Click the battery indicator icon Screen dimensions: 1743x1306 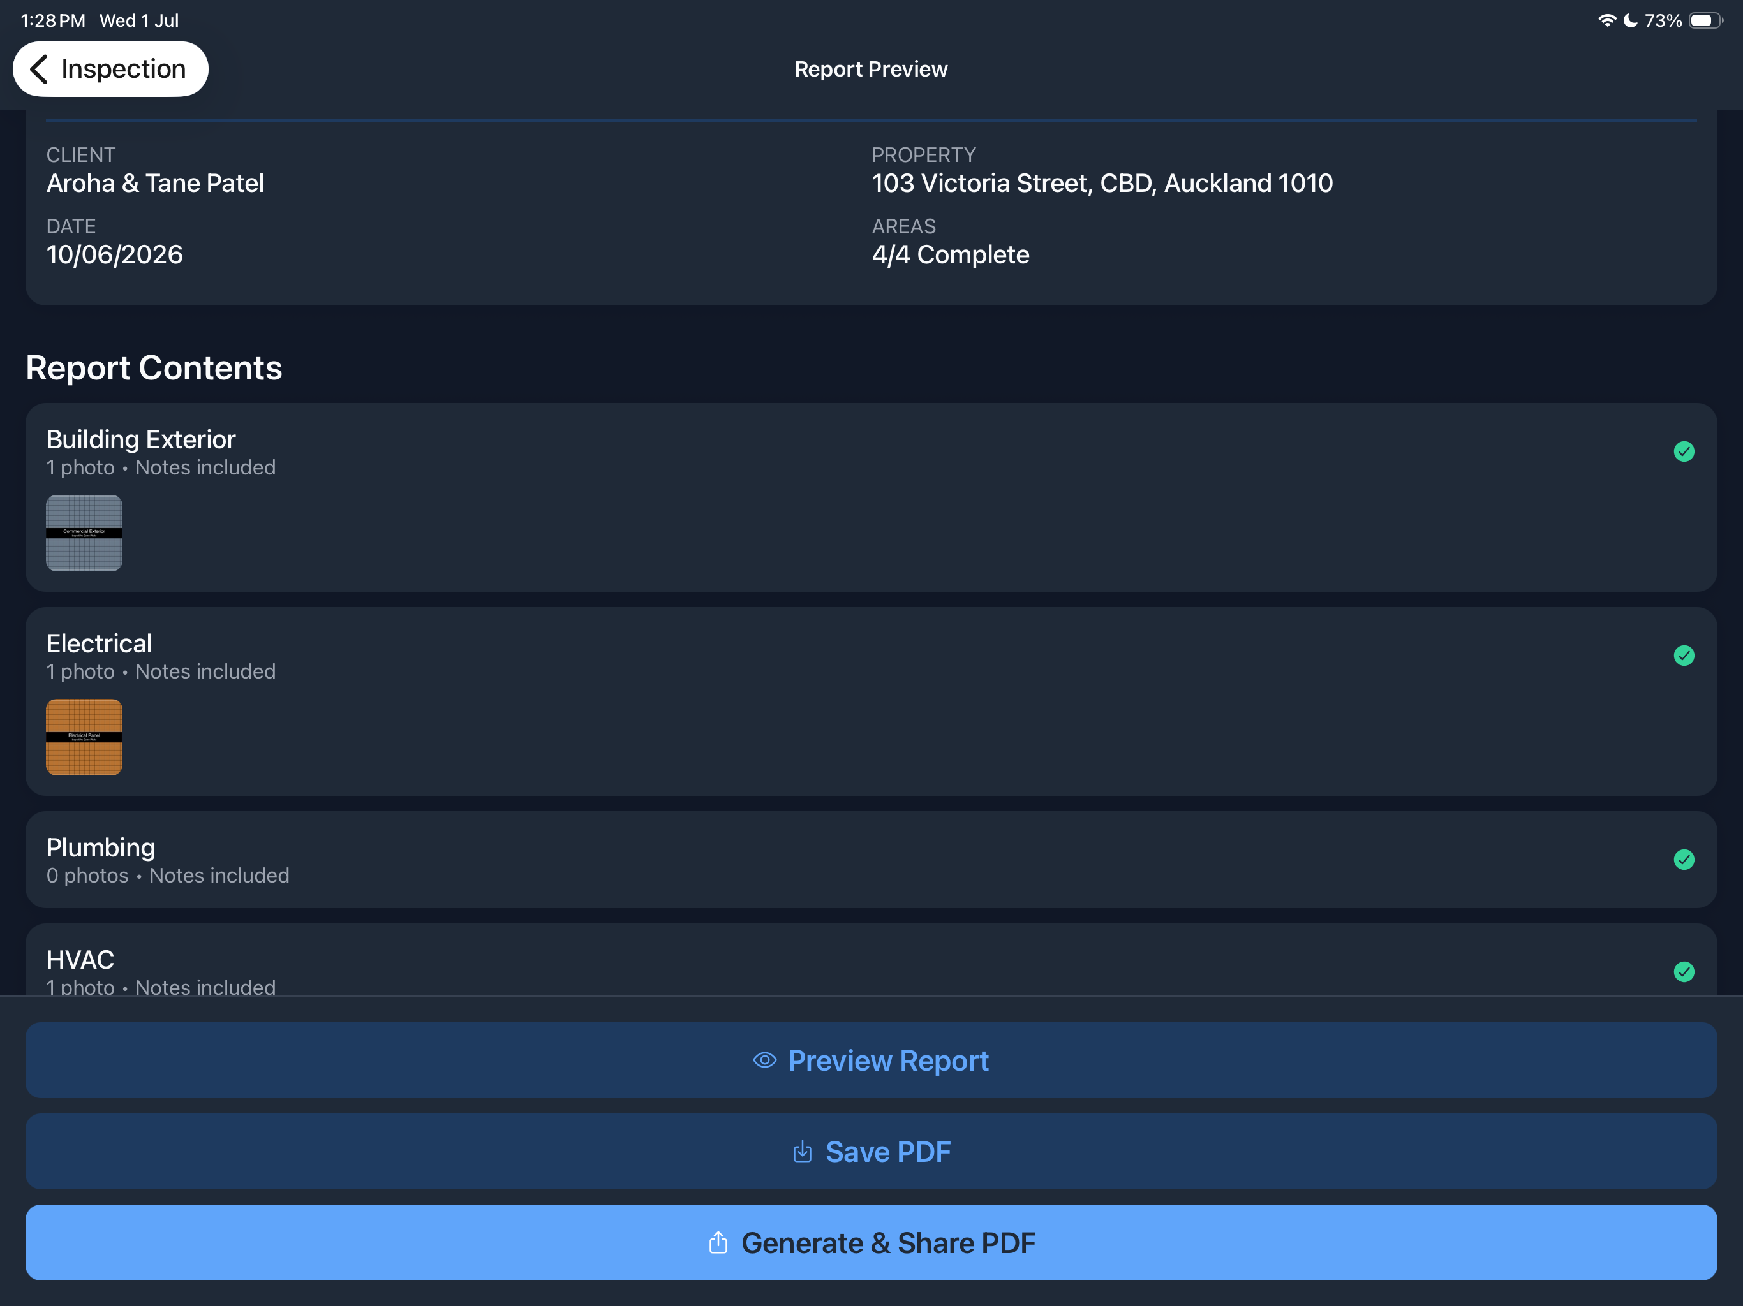1706,20
